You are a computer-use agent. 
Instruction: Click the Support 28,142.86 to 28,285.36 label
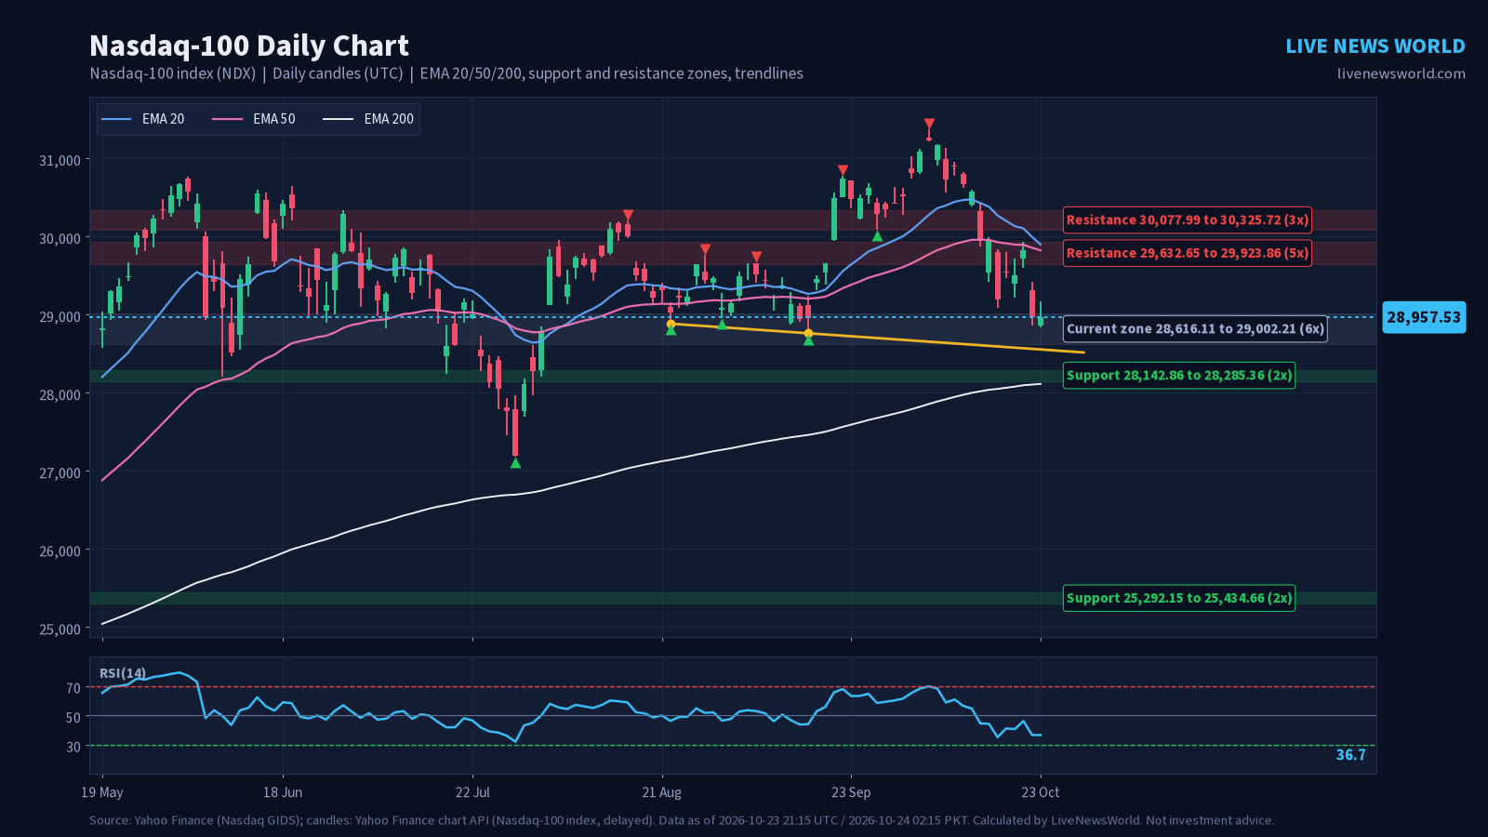(x=1179, y=376)
